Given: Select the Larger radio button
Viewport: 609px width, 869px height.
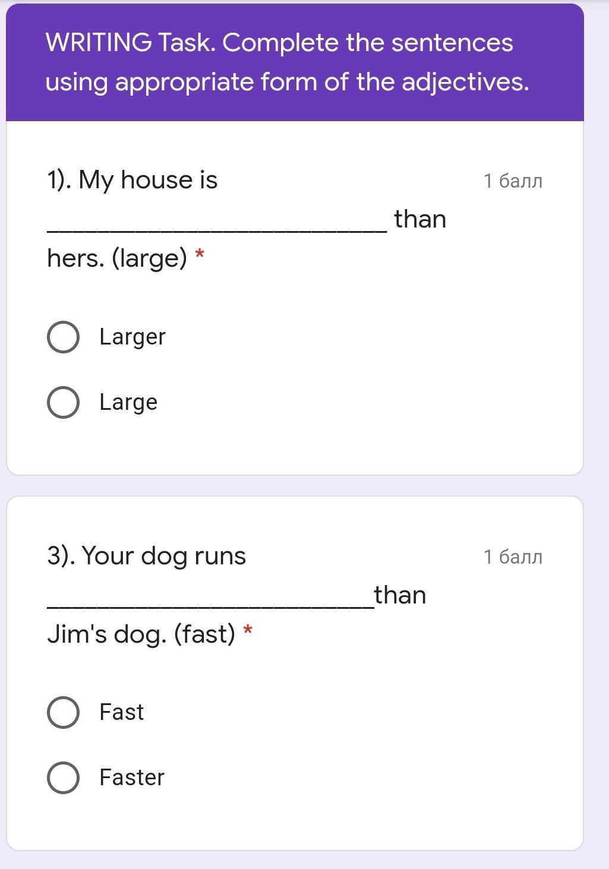Looking at the screenshot, I should (63, 337).
